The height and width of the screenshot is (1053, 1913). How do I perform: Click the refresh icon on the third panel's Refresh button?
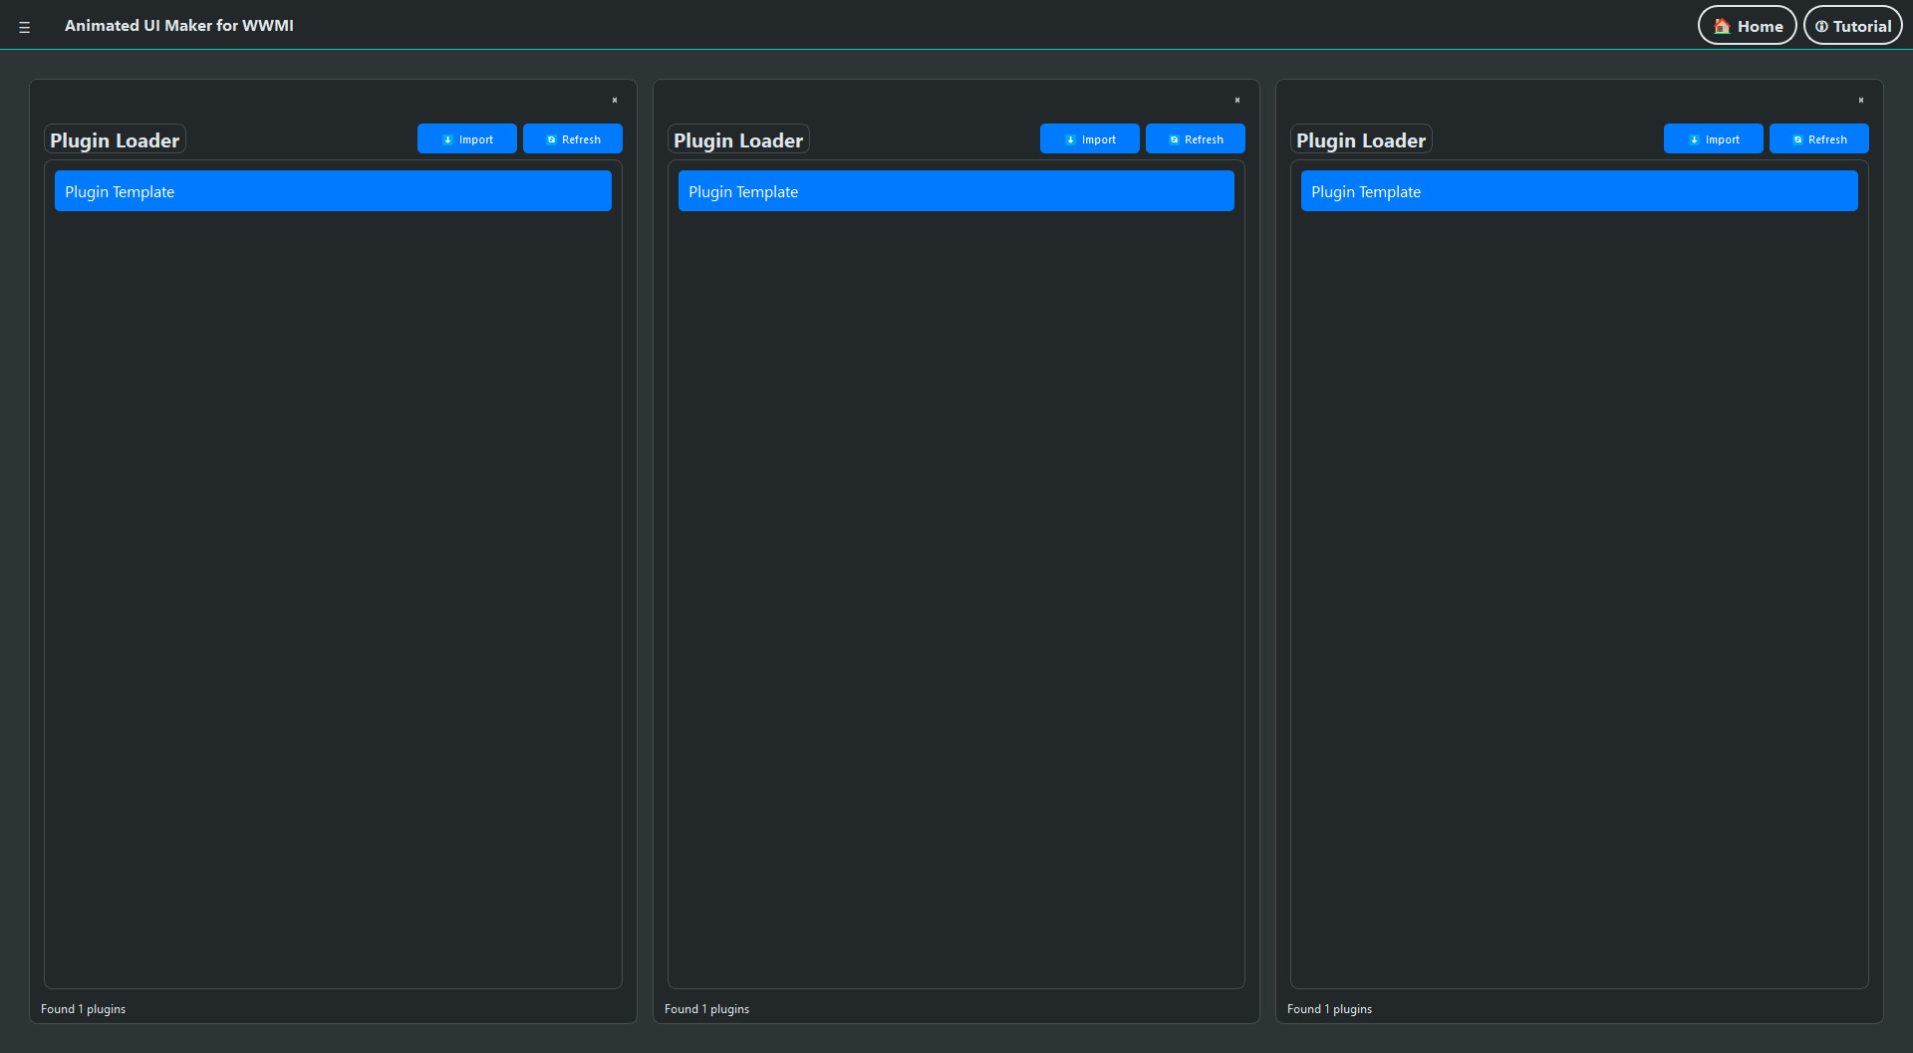(1796, 138)
